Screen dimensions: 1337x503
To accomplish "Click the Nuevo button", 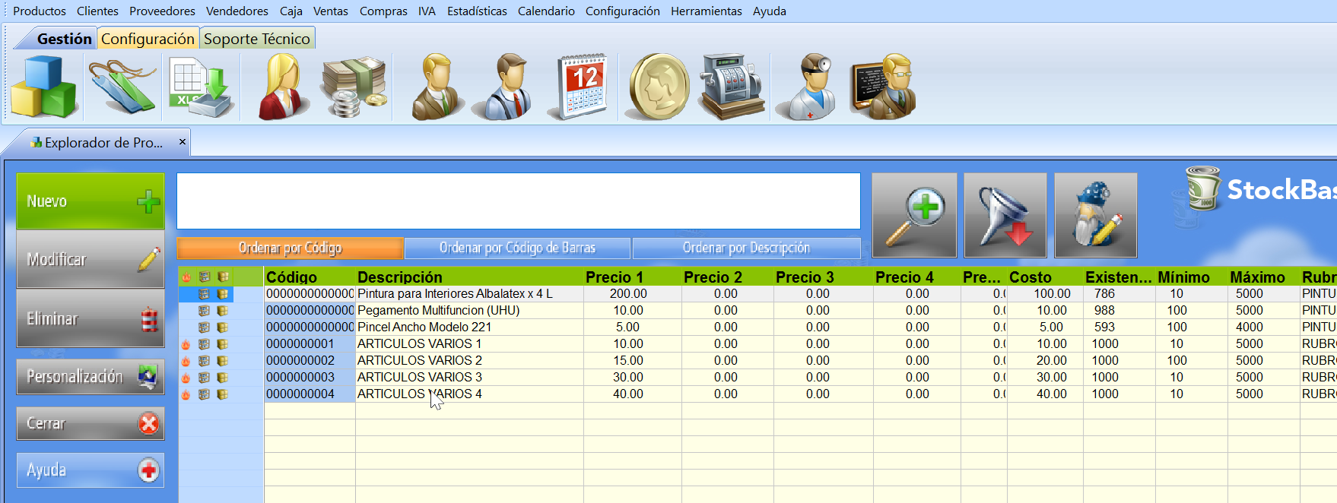I will (91, 201).
